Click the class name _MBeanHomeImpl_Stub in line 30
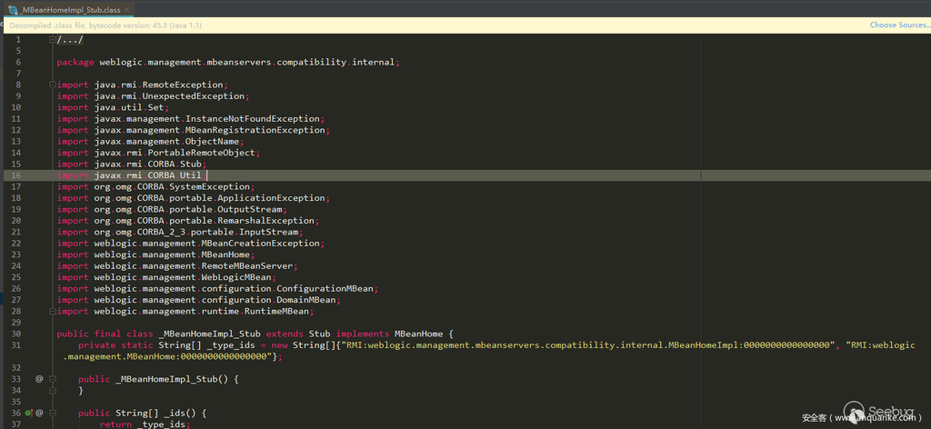This screenshot has height=429, width=931. point(210,334)
